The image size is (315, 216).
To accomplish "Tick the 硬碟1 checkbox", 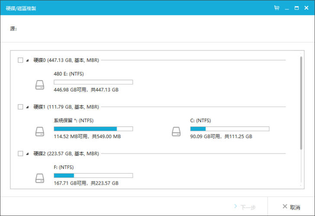I will pyautogui.click(x=20, y=107).
